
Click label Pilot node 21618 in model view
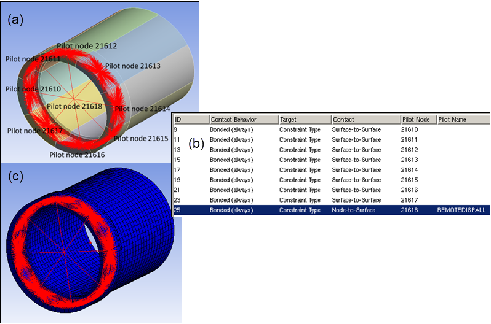[74, 107]
